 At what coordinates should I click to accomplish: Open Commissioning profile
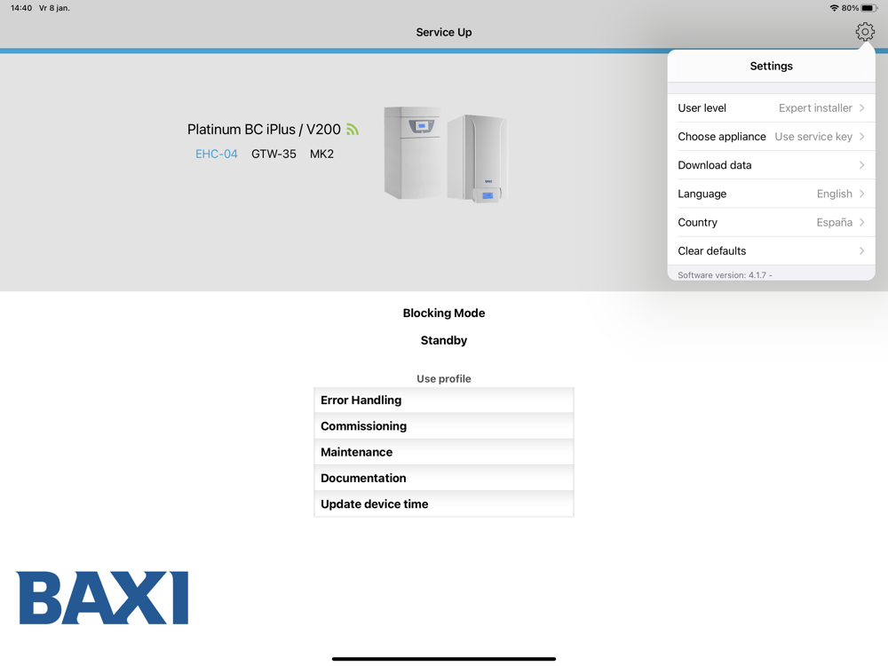click(x=444, y=426)
